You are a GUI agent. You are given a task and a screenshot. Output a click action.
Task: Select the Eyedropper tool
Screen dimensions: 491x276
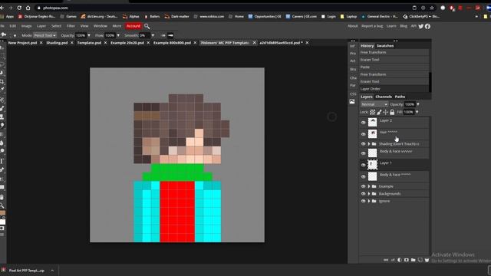pos(2,90)
